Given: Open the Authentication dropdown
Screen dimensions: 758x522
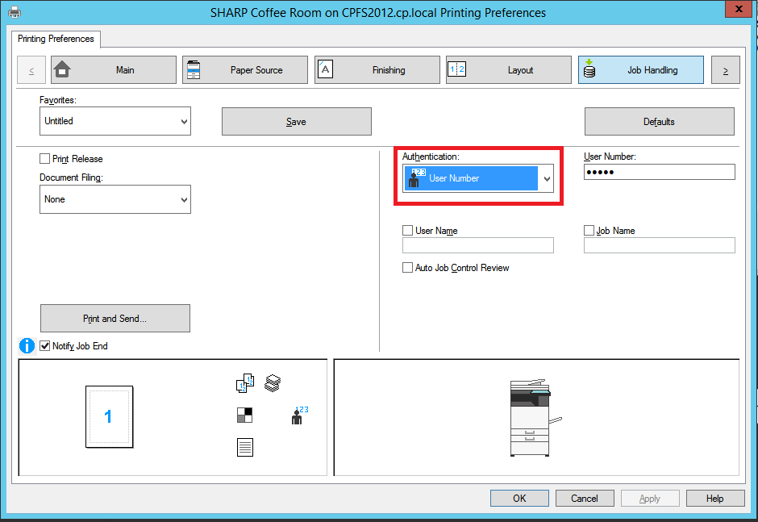Looking at the screenshot, I should click(478, 178).
